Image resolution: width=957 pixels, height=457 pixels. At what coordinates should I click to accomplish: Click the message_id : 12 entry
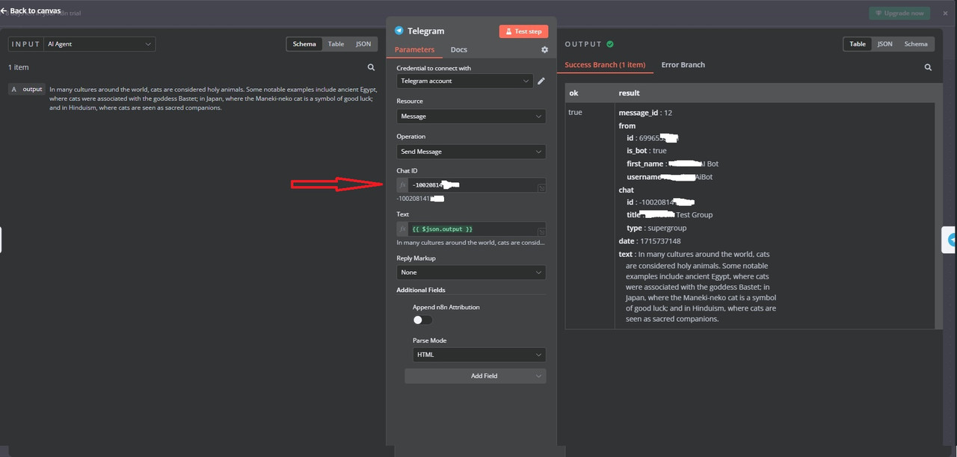tap(645, 113)
